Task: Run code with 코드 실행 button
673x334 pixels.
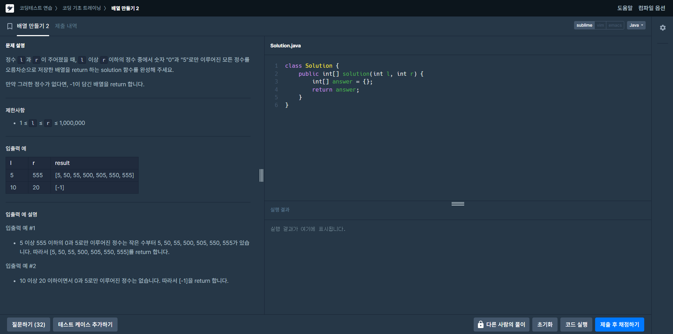Action: (x=576, y=325)
